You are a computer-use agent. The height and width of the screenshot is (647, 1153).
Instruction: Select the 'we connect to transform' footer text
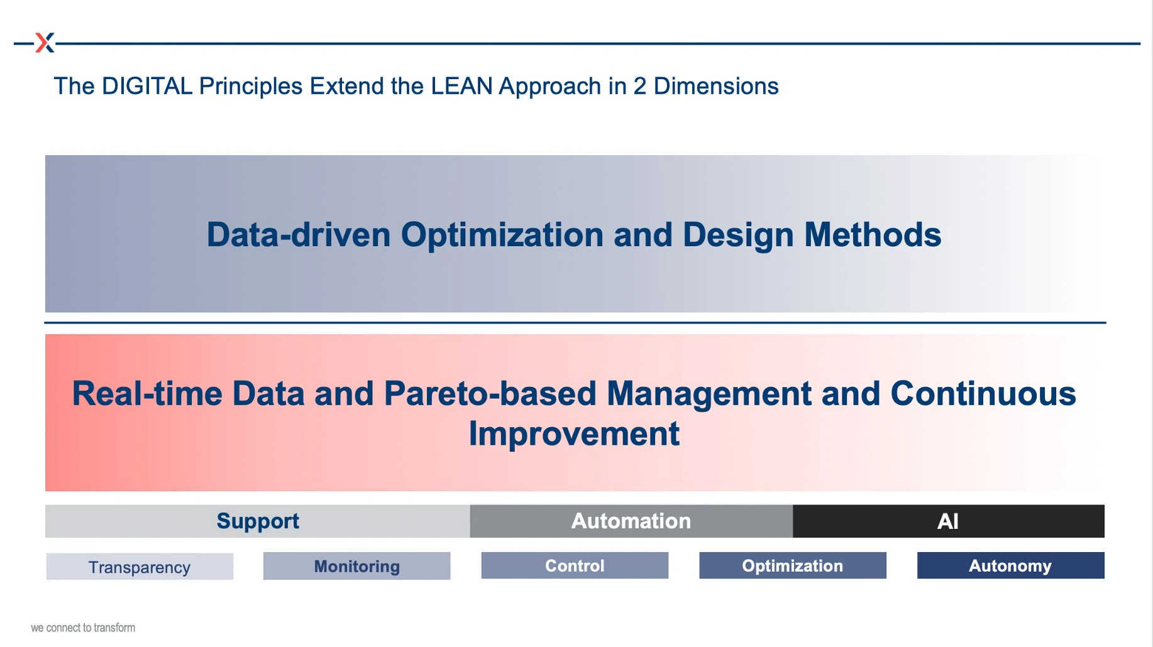(83, 628)
